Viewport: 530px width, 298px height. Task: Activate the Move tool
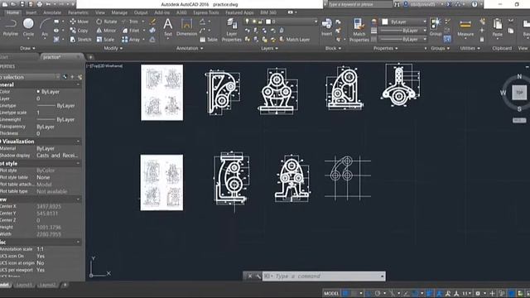[x=79, y=22]
